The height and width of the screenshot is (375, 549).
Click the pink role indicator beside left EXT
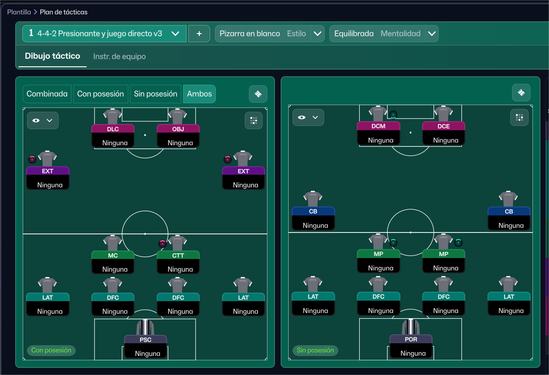(32, 160)
